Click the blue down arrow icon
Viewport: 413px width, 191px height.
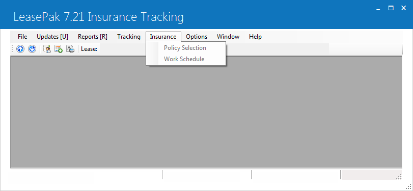click(x=32, y=49)
